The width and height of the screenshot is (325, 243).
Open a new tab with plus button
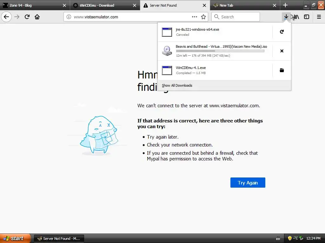pyautogui.click(x=285, y=5)
